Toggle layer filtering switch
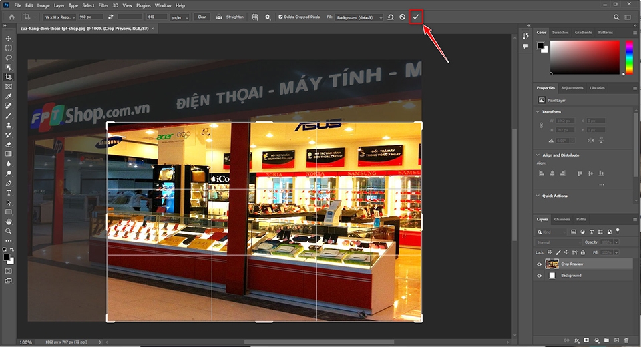This screenshot has width=641, height=347. click(618, 231)
